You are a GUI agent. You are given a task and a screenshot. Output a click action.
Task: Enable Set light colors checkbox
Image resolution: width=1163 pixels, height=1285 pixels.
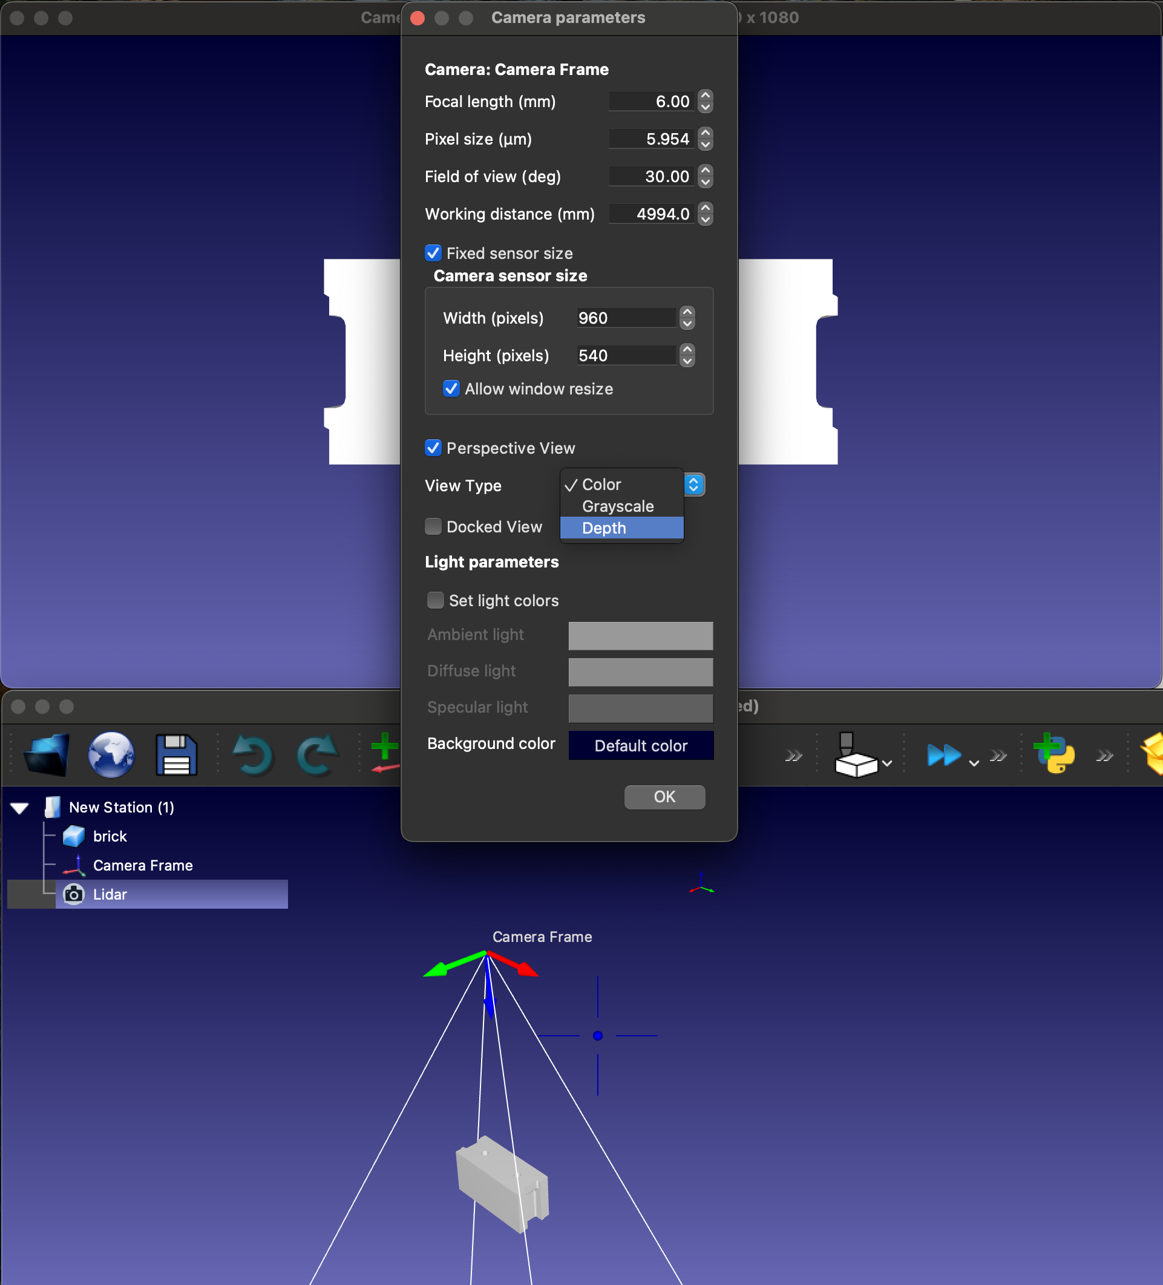click(436, 600)
